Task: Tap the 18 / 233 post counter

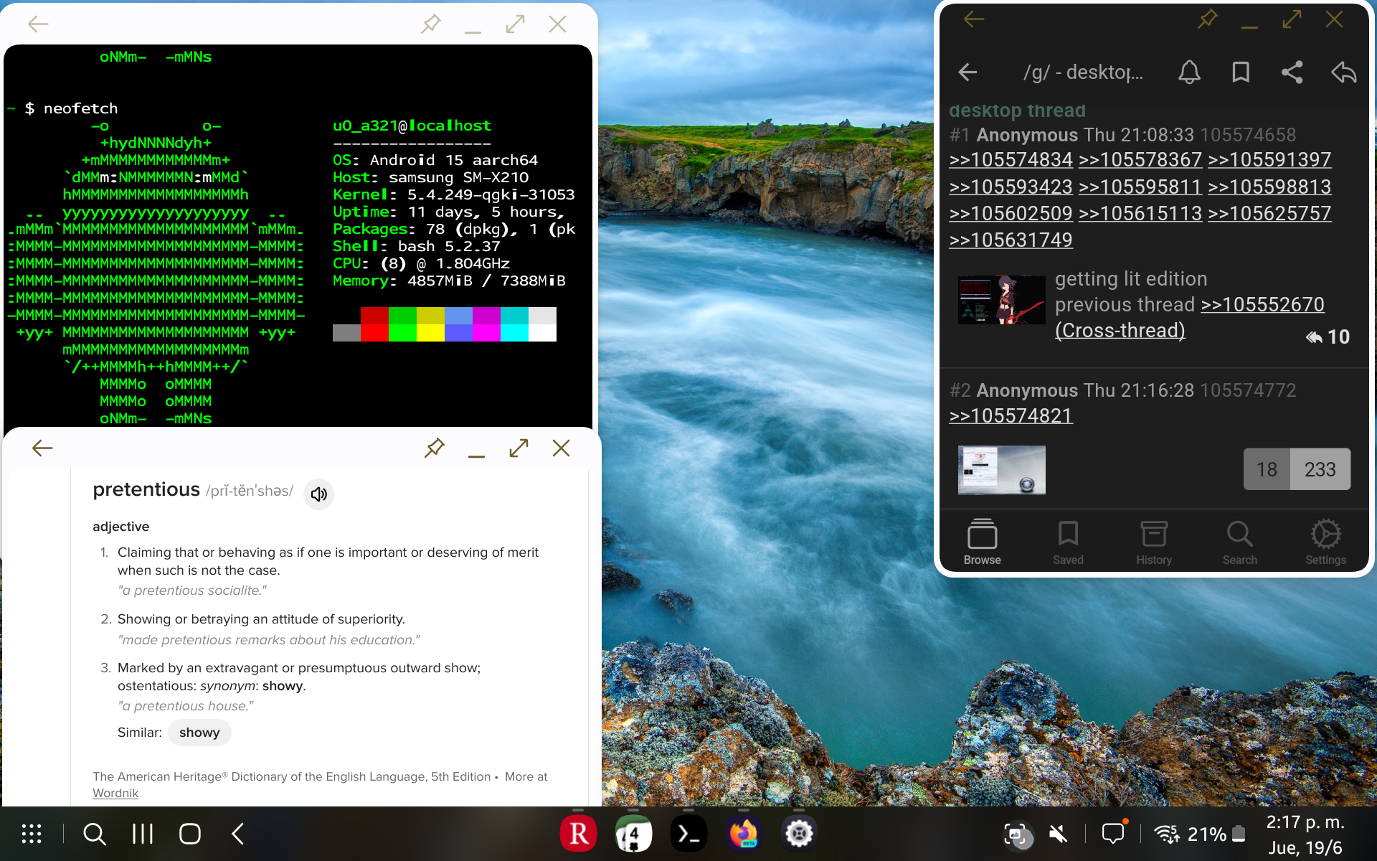Action: 1297,469
